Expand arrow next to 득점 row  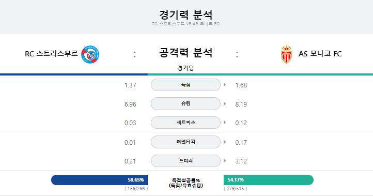click(x=225, y=84)
